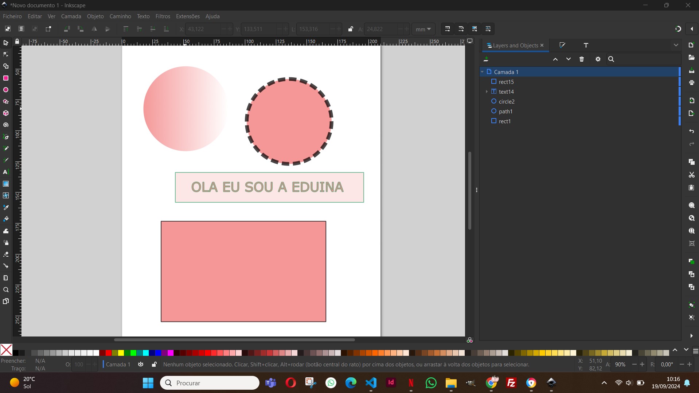This screenshot has height=393, width=699.
Task: Select the Text tool
Action: point(6,172)
